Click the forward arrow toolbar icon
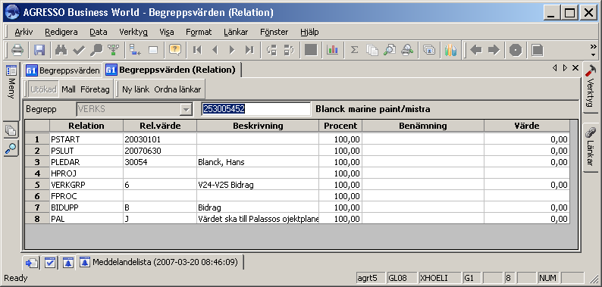Screen dimensions: 602x287 [494, 50]
